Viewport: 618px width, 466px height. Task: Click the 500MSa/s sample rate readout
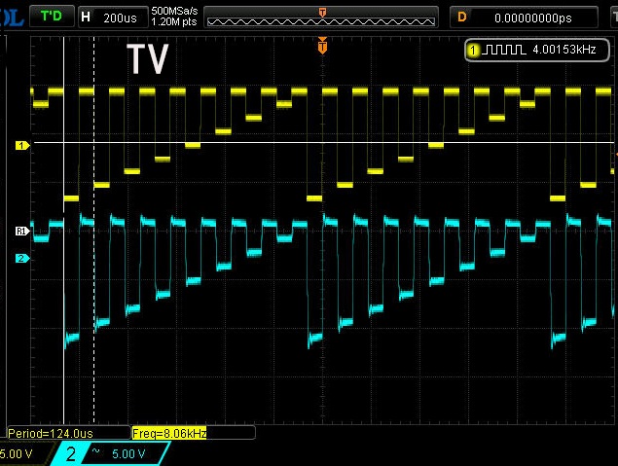pyautogui.click(x=174, y=12)
